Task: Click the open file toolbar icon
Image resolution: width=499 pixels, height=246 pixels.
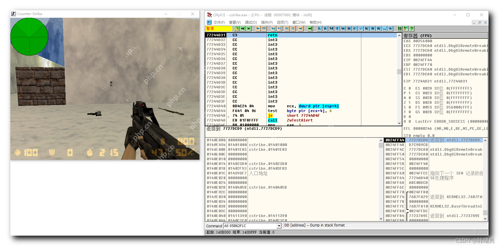Action: pos(237,28)
